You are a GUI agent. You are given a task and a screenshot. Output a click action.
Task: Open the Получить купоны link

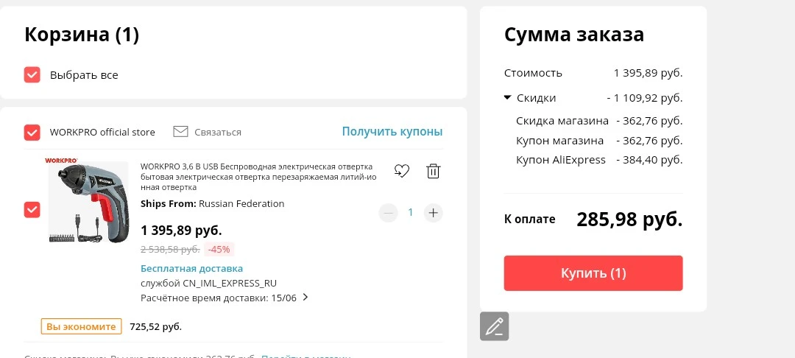coord(392,132)
